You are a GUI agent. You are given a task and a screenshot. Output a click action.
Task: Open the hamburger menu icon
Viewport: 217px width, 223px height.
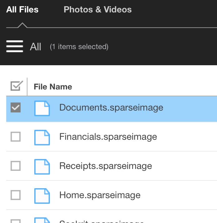(x=15, y=46)
